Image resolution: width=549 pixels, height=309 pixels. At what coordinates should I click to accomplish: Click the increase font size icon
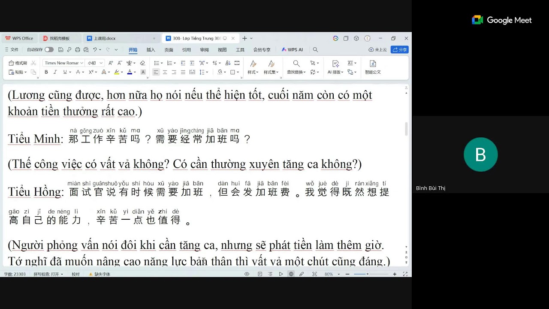111,63
